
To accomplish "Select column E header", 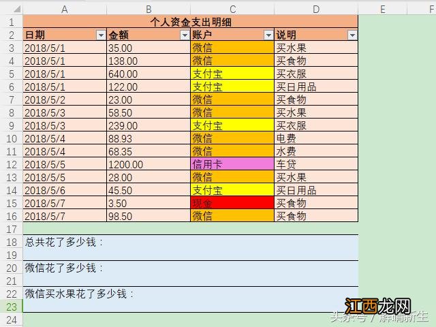I will pos(383,9).
